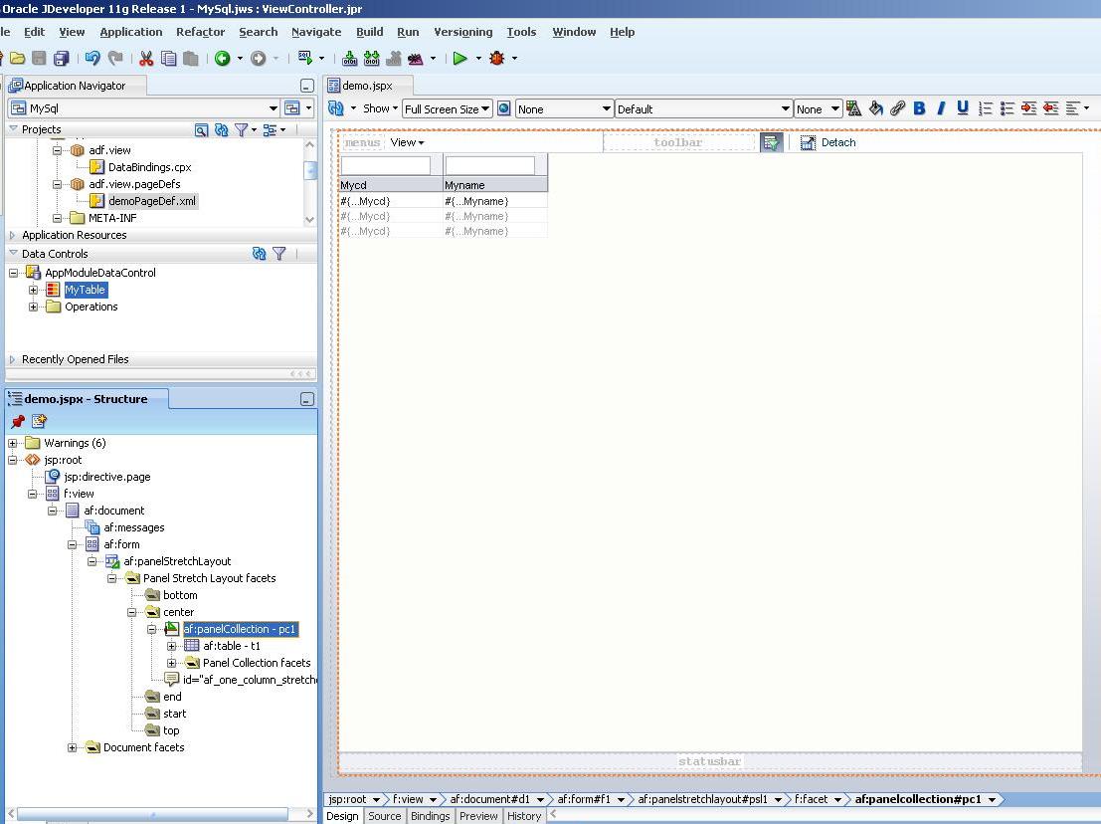Open the highlight color fill picker
This screenshot has height=824, width=1101.
pos(873,107)
